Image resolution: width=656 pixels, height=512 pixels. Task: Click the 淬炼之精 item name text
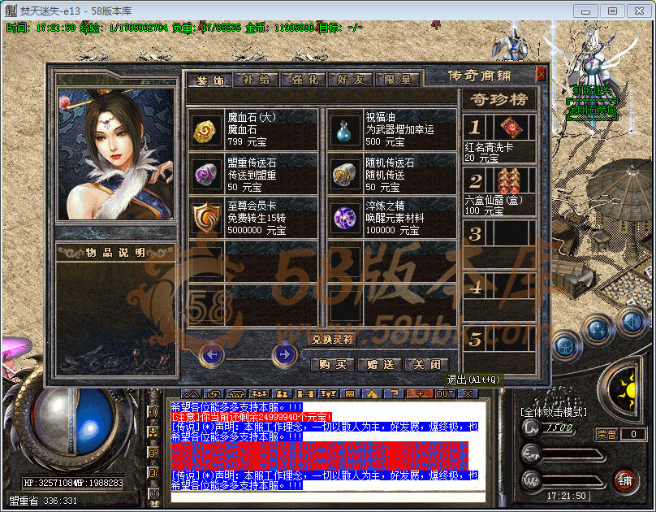(386, 206)
